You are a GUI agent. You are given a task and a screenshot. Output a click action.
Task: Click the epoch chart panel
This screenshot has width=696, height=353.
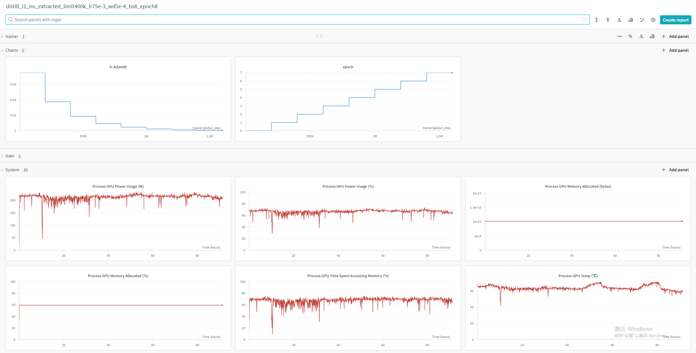pos(348,99)
